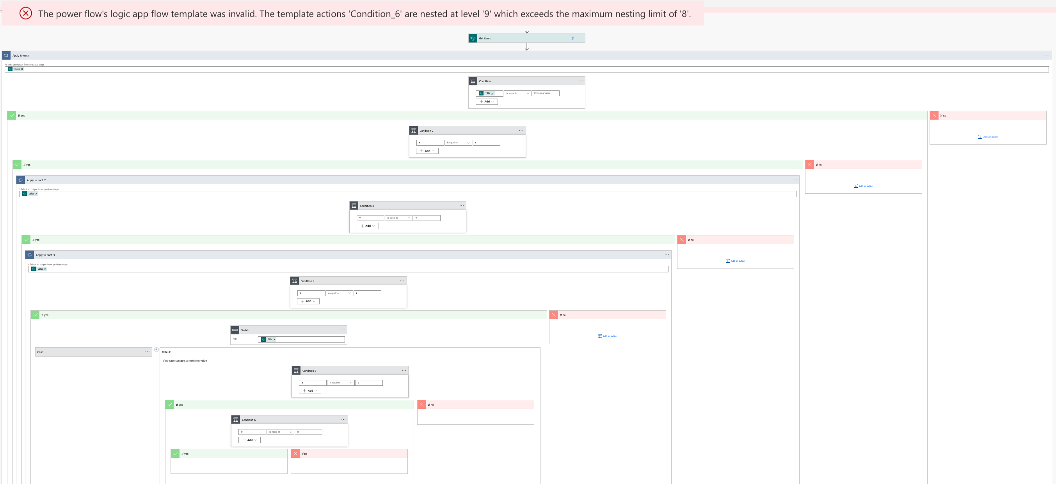Click 'If no case contains a matching value' text
Screen dimensions: 1056x484
pos(185,361)
